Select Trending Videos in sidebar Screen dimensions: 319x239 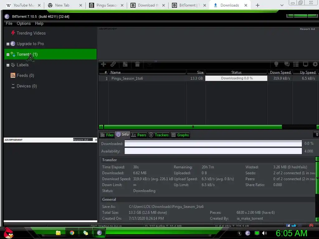(x=31, y=33)
